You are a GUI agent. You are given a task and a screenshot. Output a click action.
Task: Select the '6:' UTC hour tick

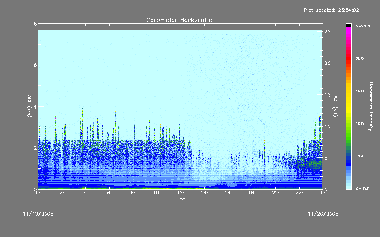pyautogui.click(x=109, y=193)
